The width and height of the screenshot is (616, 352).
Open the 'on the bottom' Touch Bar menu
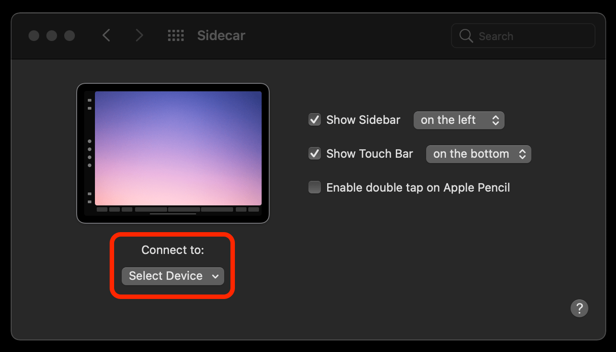pos(479,154)
